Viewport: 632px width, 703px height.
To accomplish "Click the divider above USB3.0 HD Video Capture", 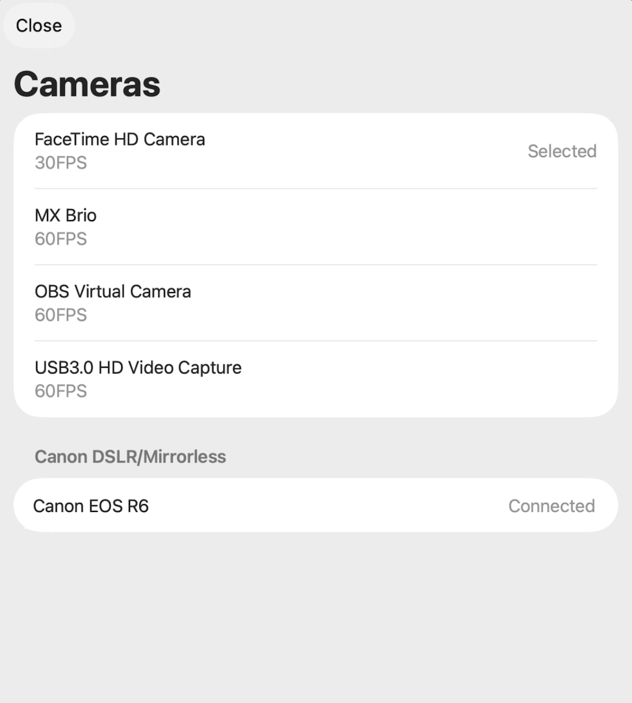I will point(316,341).
